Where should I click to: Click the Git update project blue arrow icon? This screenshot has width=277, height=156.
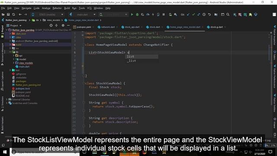click(188, 14)
